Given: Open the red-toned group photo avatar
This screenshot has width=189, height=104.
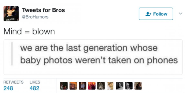Looking at the screenshot, I should [x=92, y=86].
